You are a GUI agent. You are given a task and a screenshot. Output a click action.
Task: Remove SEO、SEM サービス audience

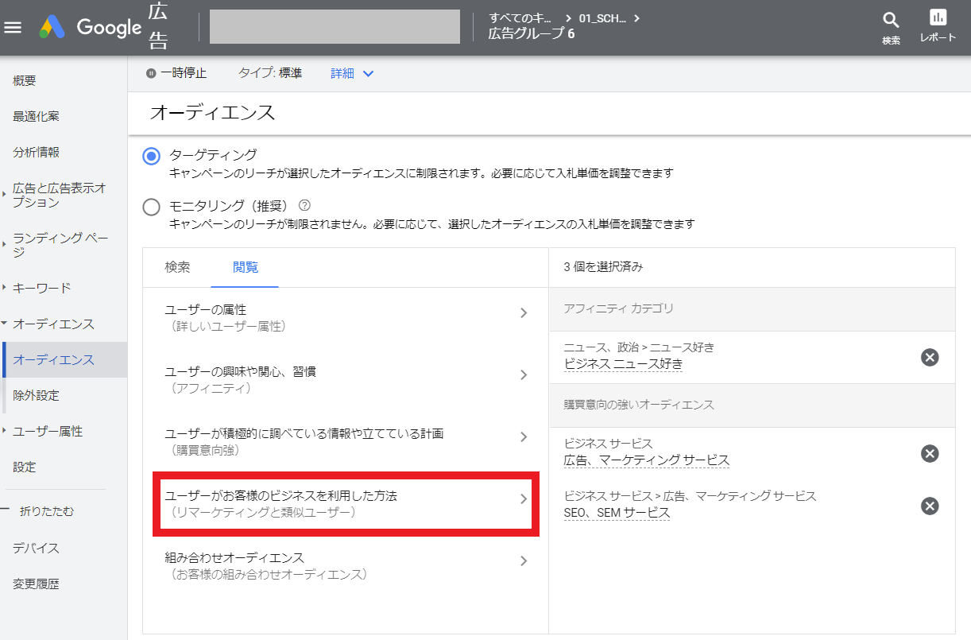(930, 506)
